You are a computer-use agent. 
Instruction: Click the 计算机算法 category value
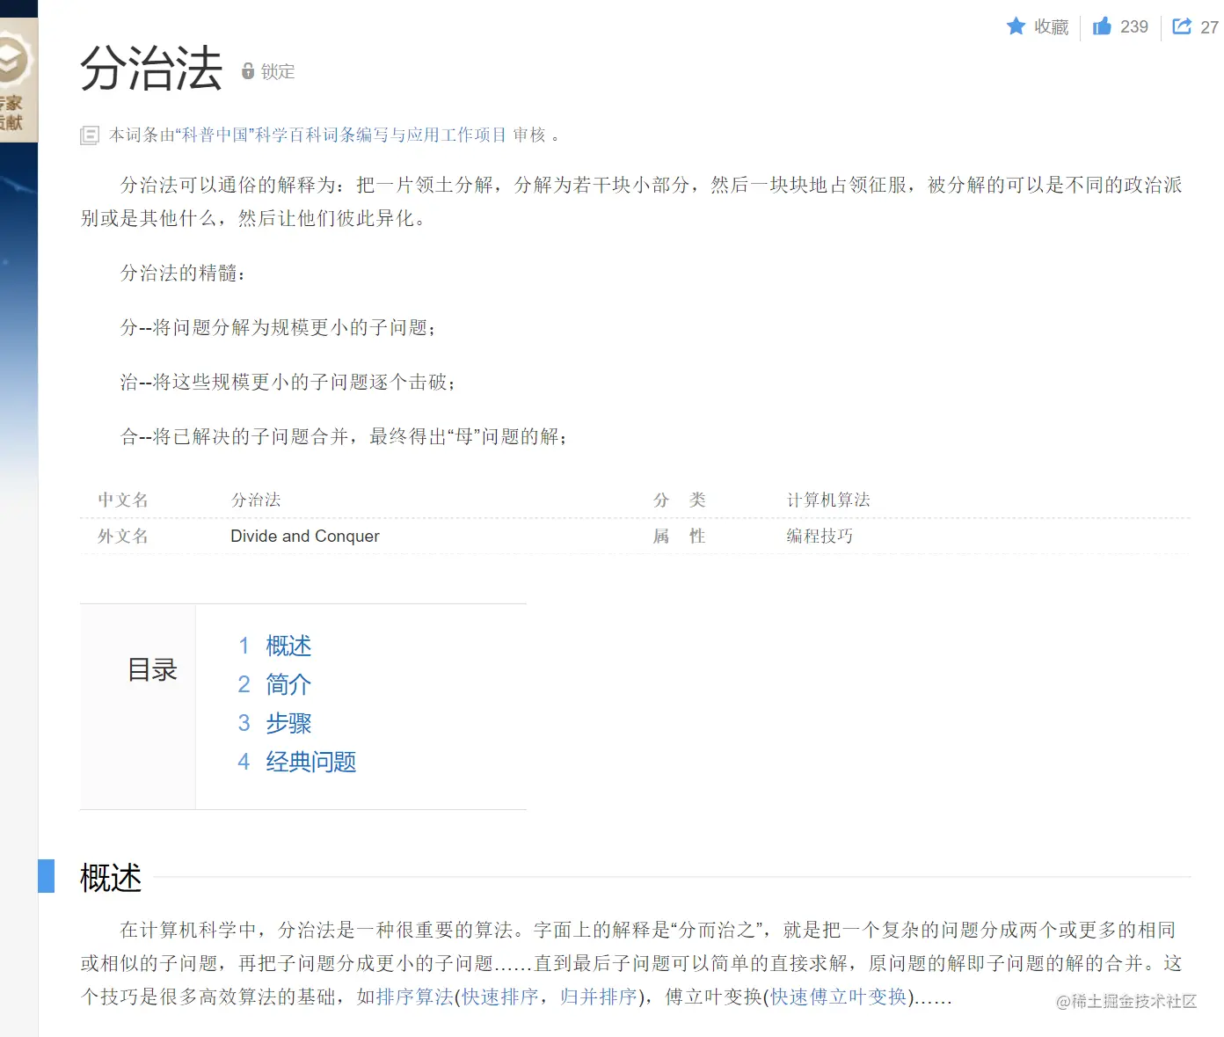click(x=828, y=500)
